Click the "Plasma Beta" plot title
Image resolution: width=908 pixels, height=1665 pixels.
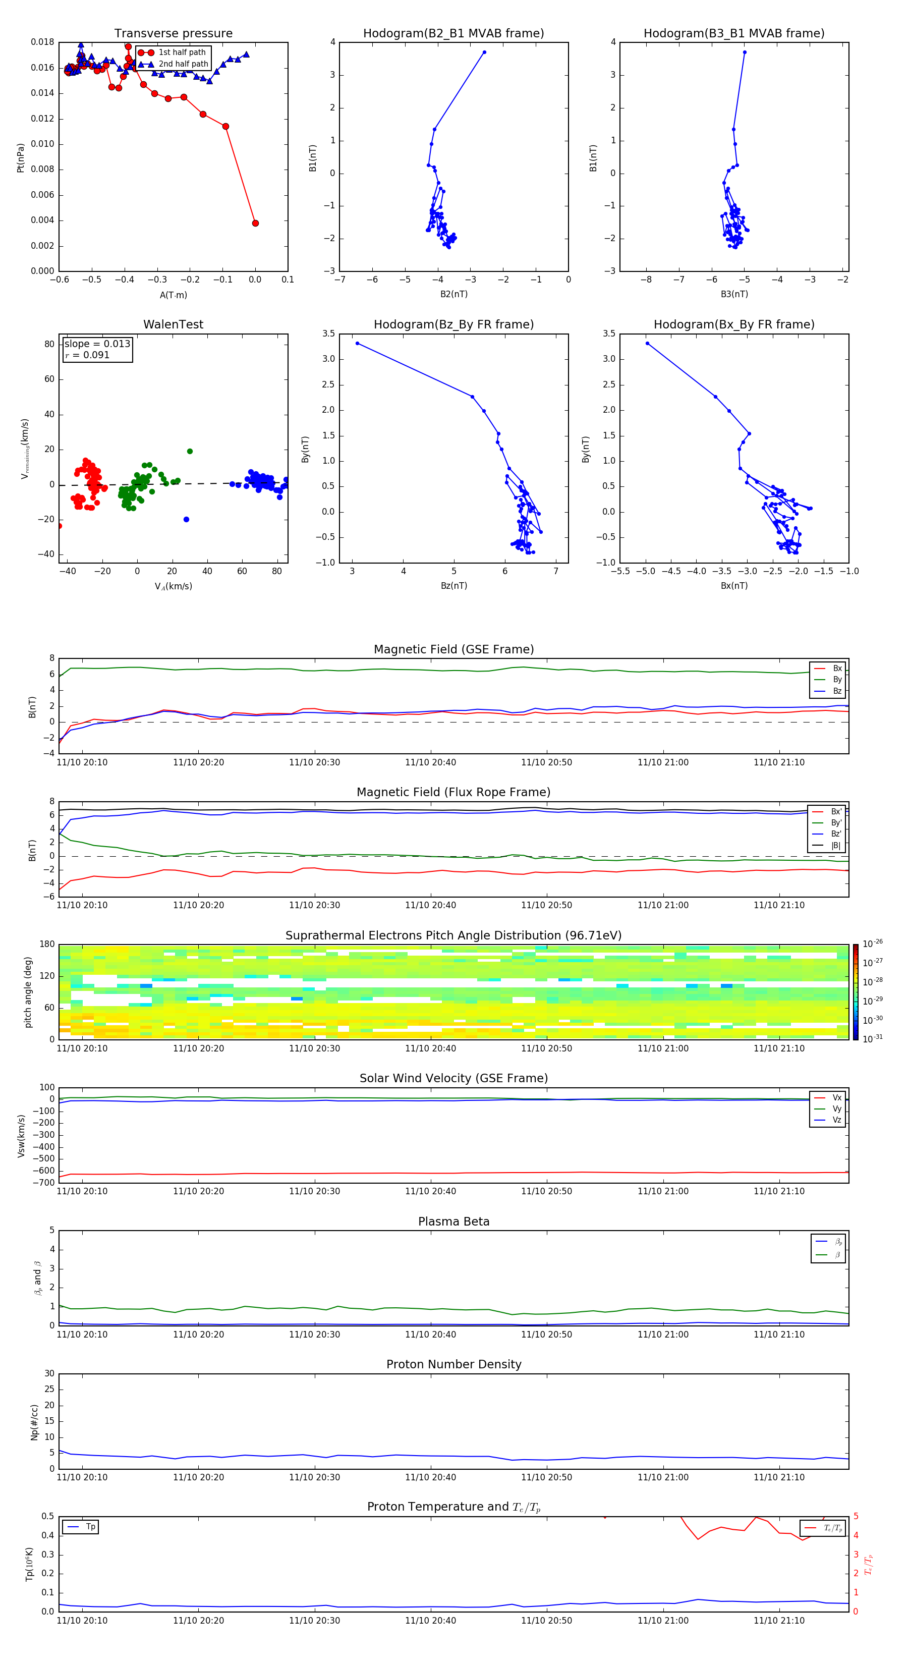[x=453, y=1222]
